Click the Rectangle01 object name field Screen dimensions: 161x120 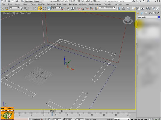147,17
